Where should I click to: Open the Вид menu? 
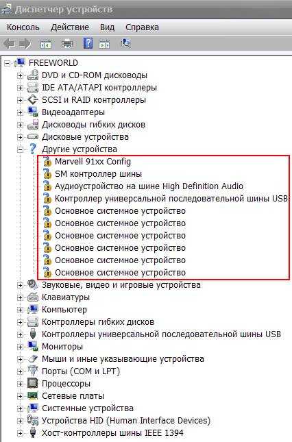tap(107, 27)
